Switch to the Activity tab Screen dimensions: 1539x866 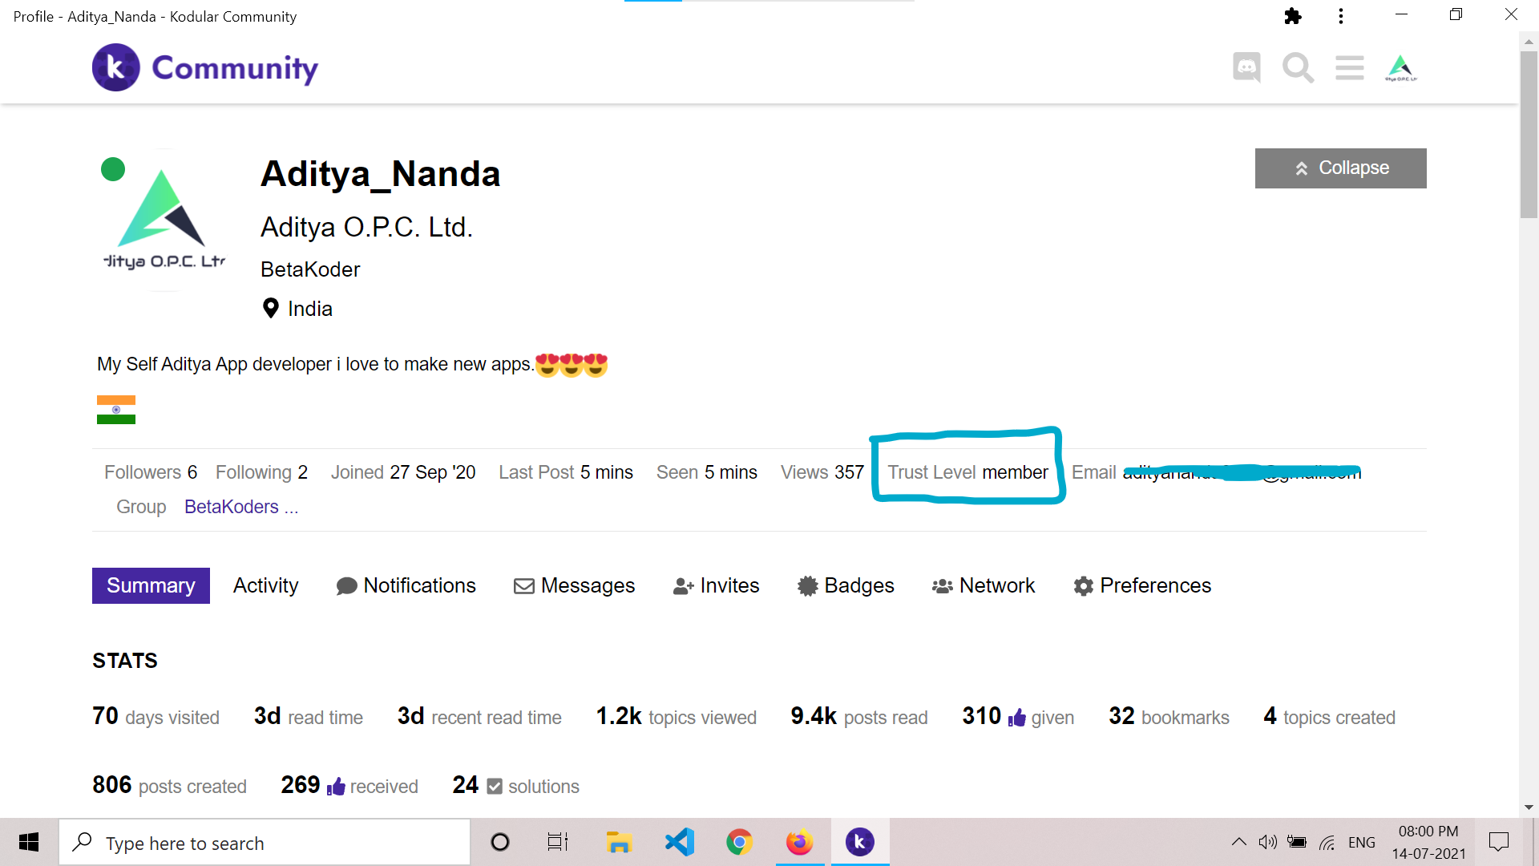(265, 585)
